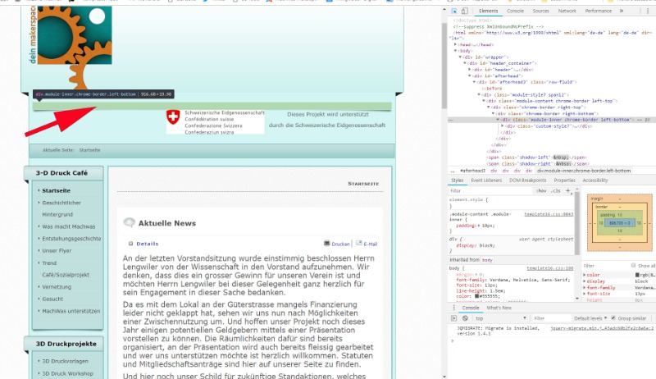Screen dimensions: 656x379
Task: Expand the head element node
Action: click(x=455, y=44)
